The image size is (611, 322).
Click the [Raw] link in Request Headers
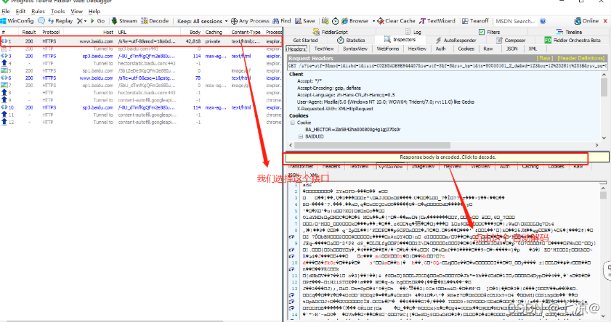545,58
